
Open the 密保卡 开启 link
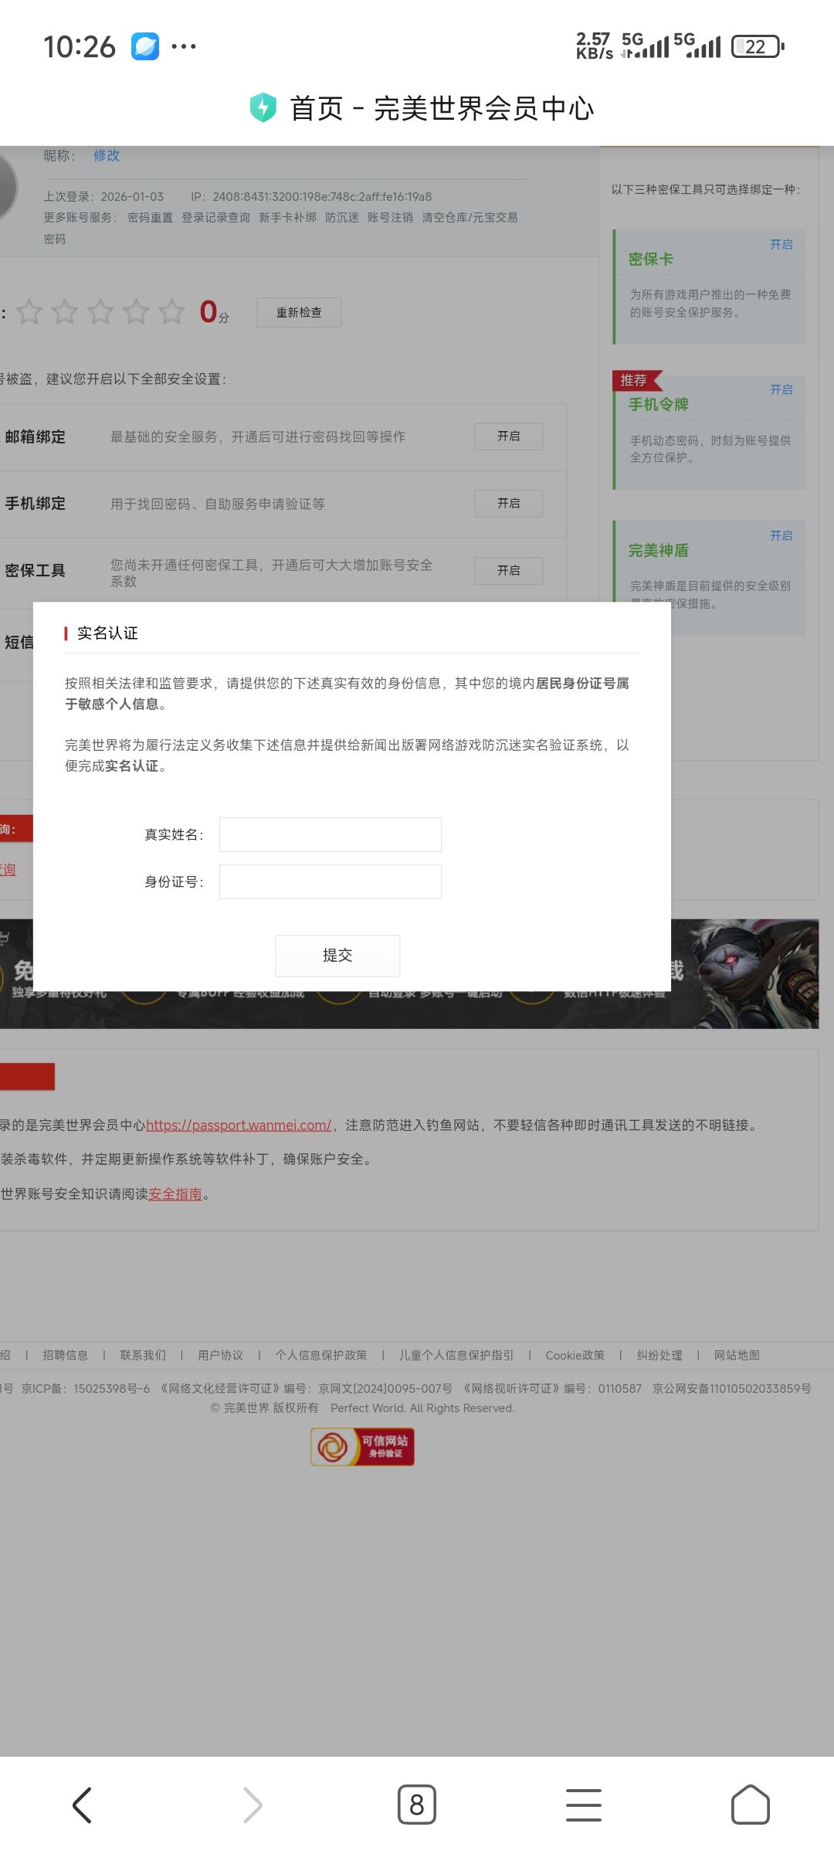pos(781,245)
